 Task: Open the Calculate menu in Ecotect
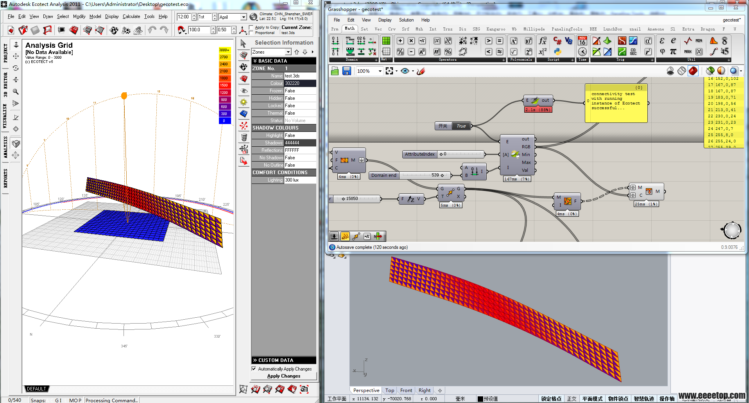131,16
